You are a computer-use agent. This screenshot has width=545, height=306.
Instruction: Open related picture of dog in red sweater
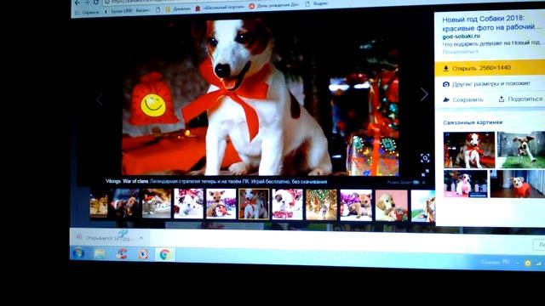click(x=518, y=184)
